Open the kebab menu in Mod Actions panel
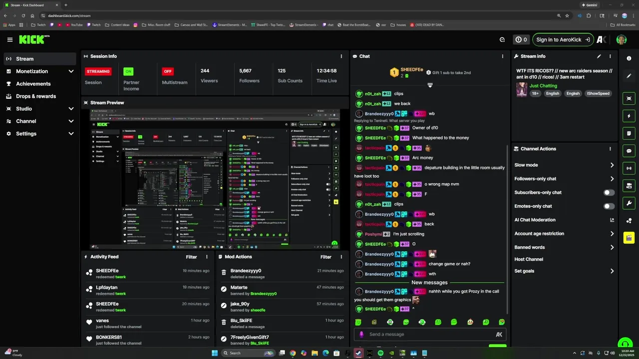 [x=341, y=257]
